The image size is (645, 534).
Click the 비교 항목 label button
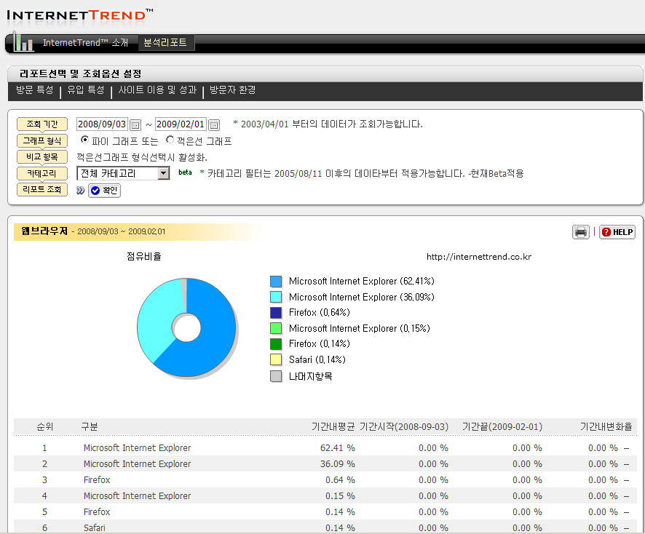point(42,157)
